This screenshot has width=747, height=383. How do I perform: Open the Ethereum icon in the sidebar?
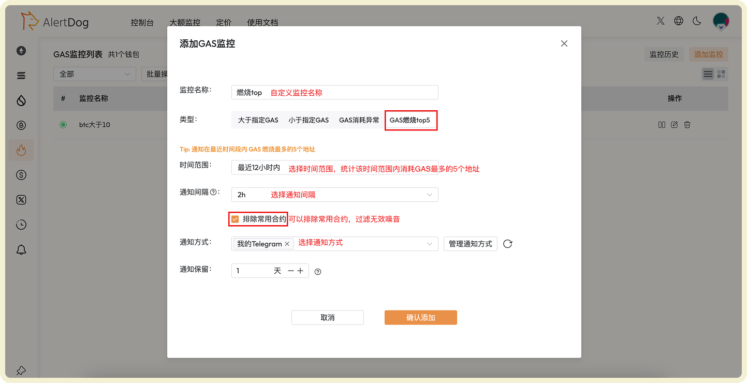click(x=21, y=51)
